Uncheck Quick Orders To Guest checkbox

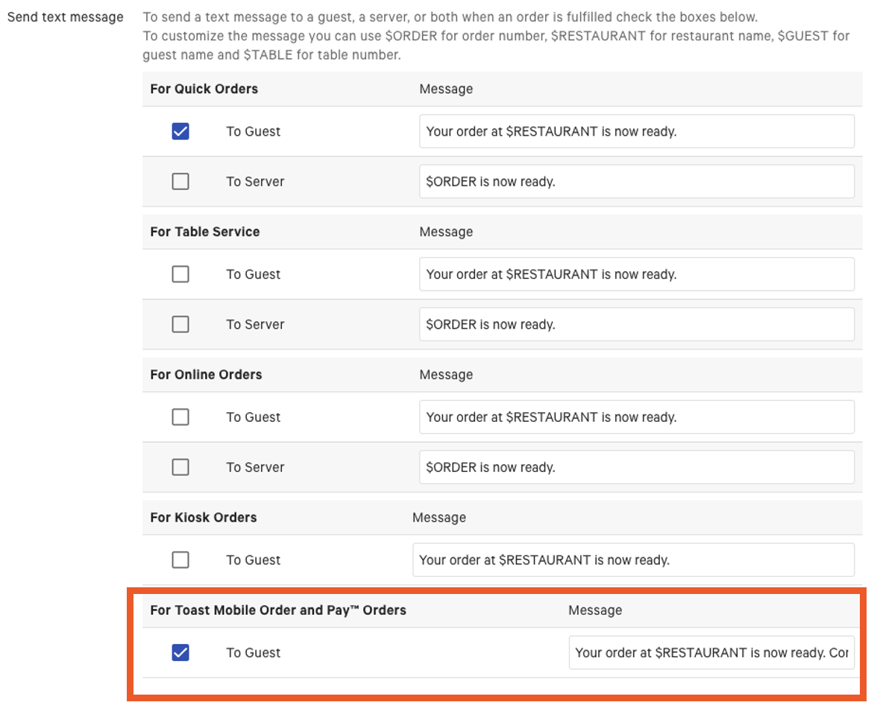click(180, 131)
